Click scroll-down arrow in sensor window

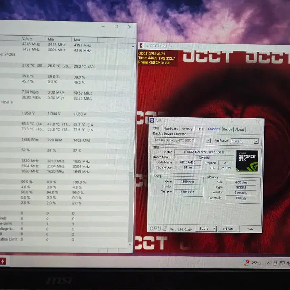(x=130, y=245)
